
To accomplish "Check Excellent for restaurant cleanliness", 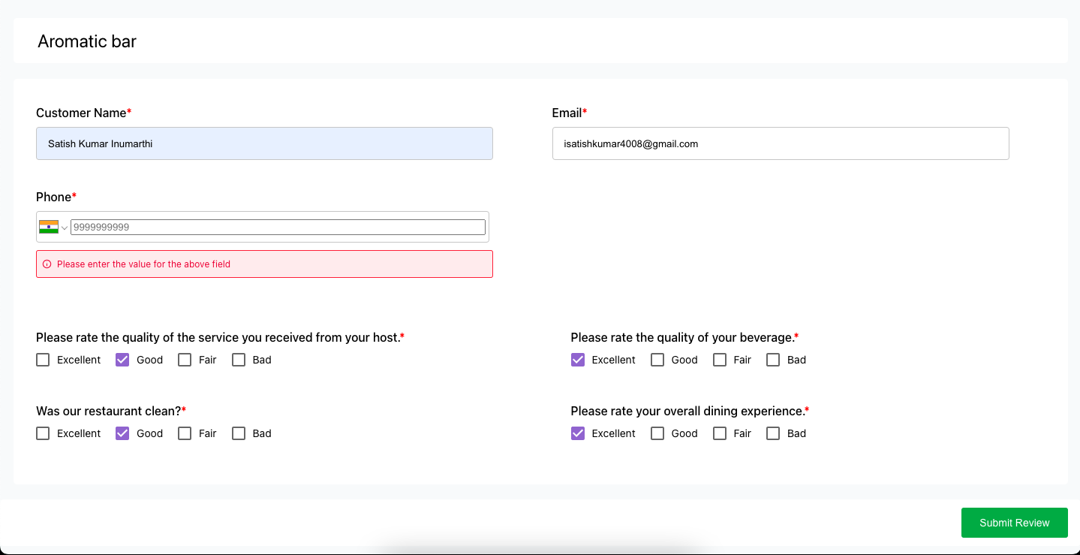I will pyautogui.click(x=43, y=433).
